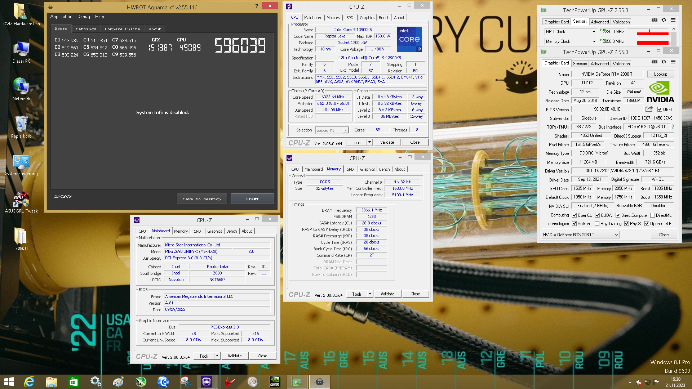Click the GPU Name field in GPU-Z
This screenshot has height=389, width=692.
point(607,74)
